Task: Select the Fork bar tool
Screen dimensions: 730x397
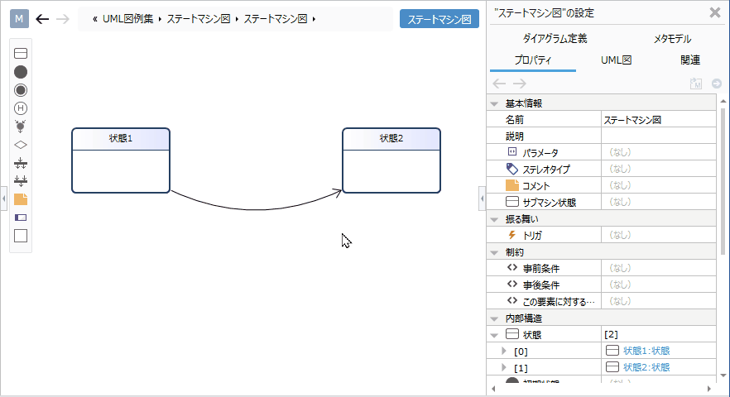Action: (21, 163)
